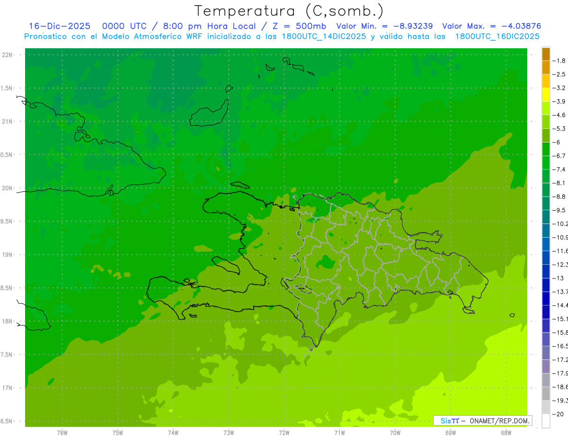Select valid-until time "1800UTC_16DIC2025"

pyautogui.click(x=497, y=36)
